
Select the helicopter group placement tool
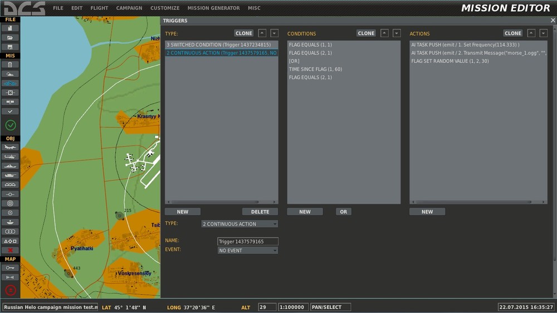pyautogui.click(x=10, y=156)
